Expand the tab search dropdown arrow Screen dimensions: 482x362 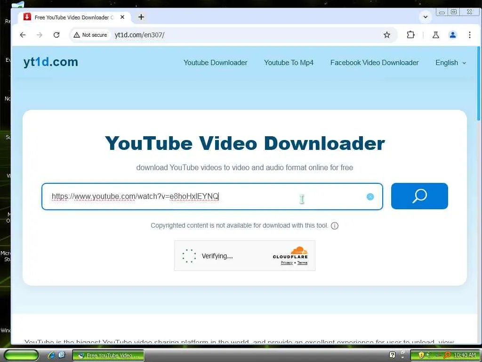click(x=426, y=16)
